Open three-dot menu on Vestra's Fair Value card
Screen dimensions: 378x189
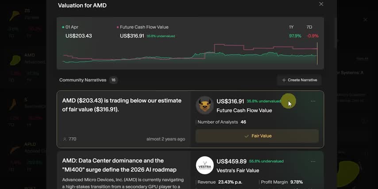point(313,161)
